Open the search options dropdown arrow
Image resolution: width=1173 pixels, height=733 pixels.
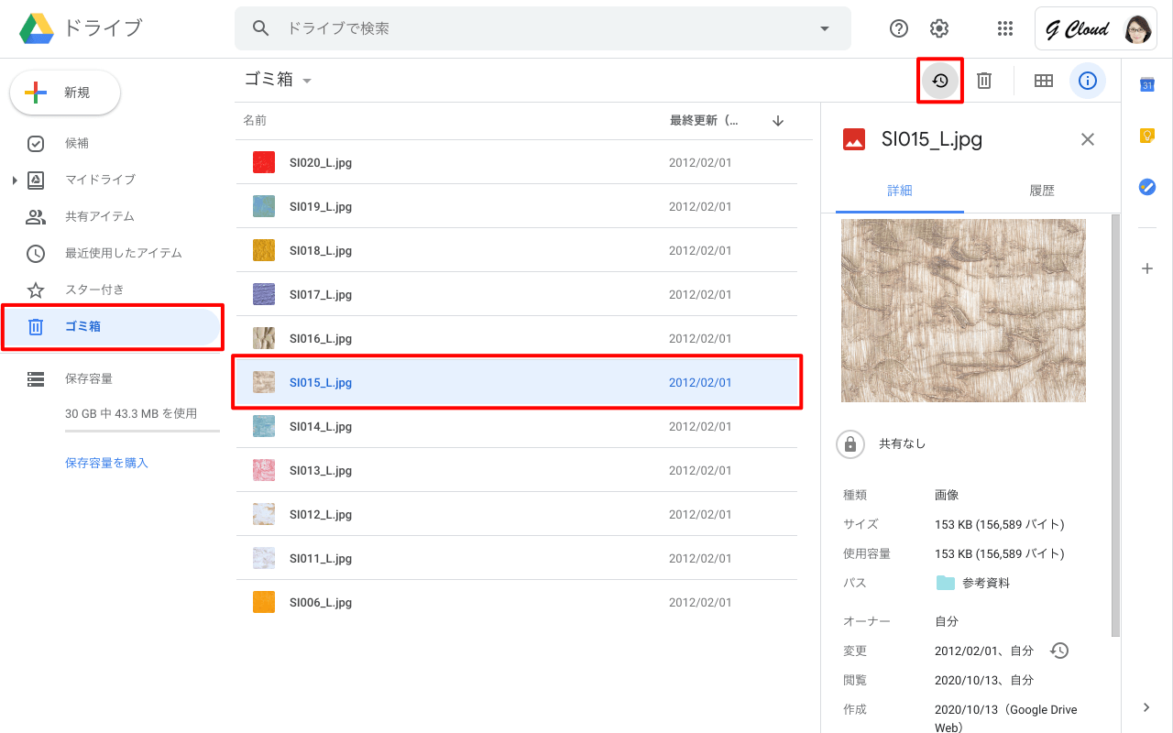825,28
